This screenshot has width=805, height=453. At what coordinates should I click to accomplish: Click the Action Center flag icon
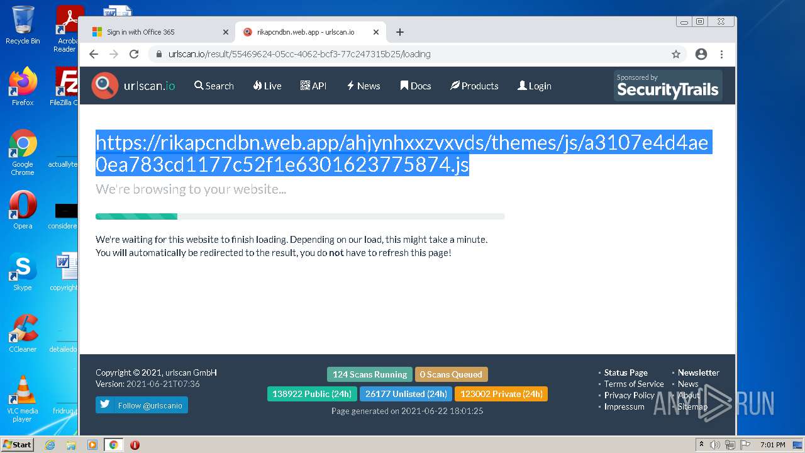(744, 445)
